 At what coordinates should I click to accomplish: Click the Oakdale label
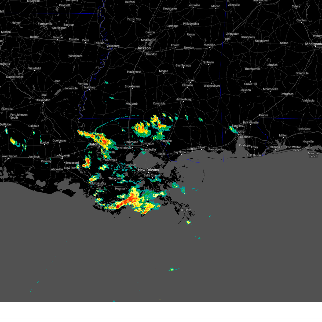coord(34,126)
